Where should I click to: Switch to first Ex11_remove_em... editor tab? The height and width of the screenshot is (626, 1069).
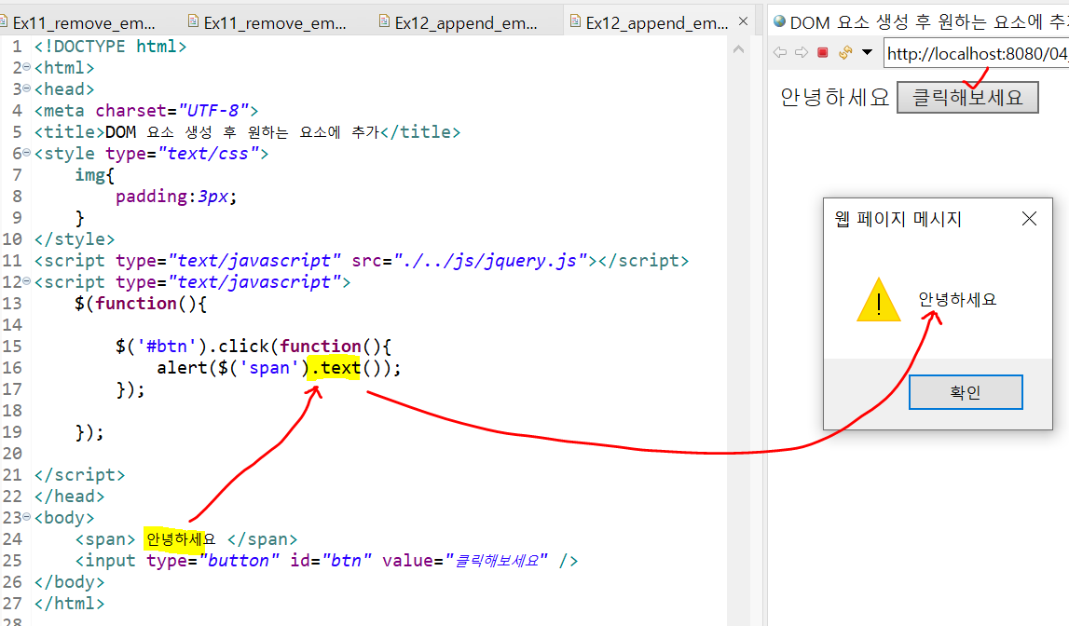point(83,22)
